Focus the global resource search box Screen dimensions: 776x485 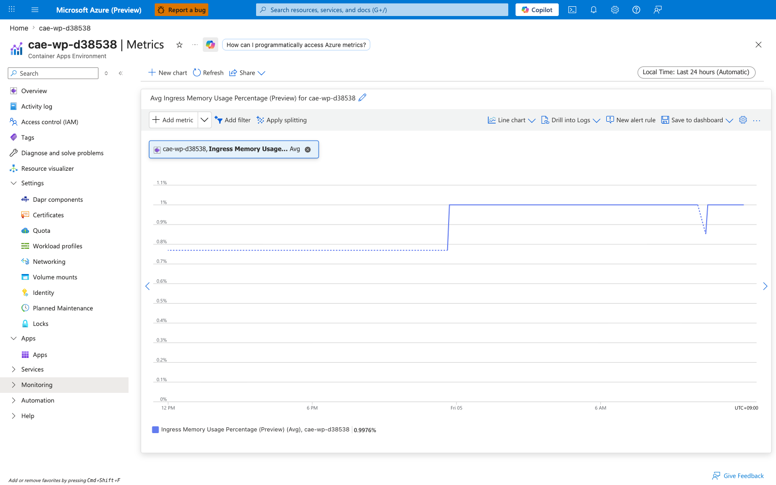tap(382, 10)
